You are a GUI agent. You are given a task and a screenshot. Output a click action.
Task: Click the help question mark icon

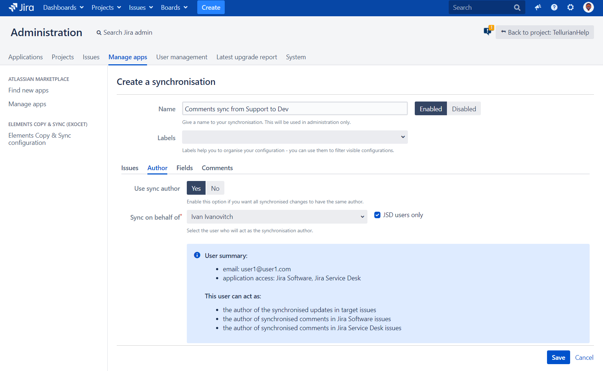[554, 7]
